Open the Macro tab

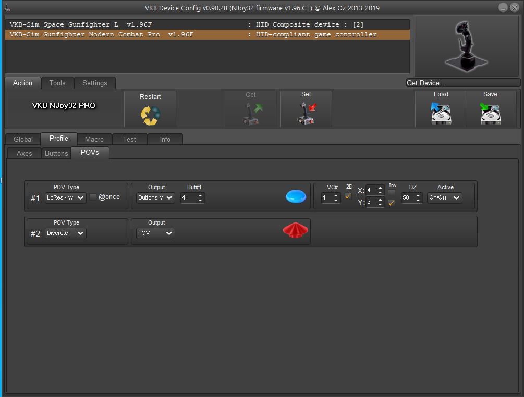(94, 139)
